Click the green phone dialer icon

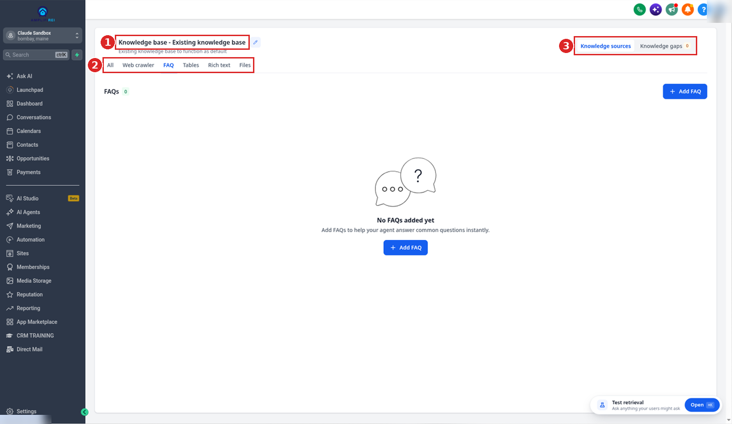pos(640,9)
